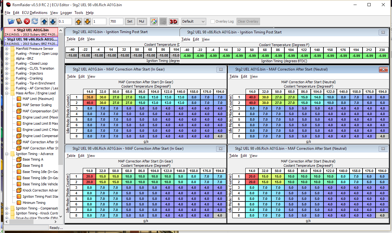Click the save image disk icon
The image size is (392, 233).
coord(19,21)
